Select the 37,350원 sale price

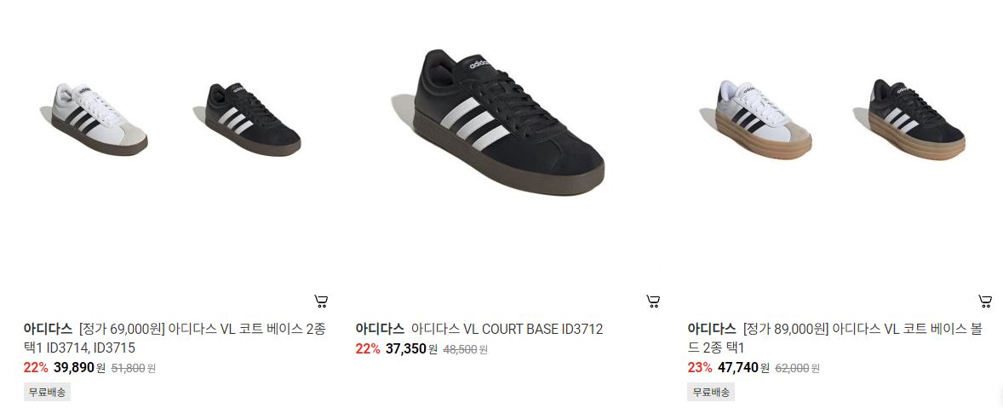pyautogui.click(x=411, y=349)
